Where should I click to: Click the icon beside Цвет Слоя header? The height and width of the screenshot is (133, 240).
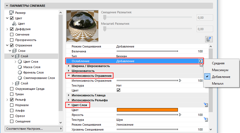[x=206, y=104]
